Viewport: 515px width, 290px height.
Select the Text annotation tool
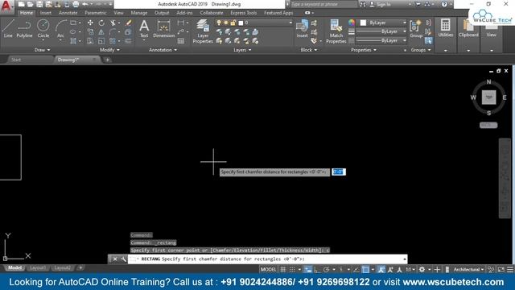(144, 29)
